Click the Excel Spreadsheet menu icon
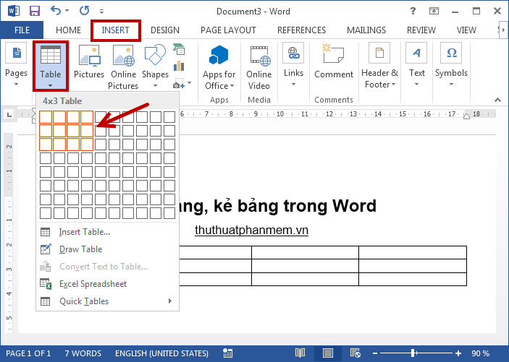The image size is (509, 362). coord(46,284)
